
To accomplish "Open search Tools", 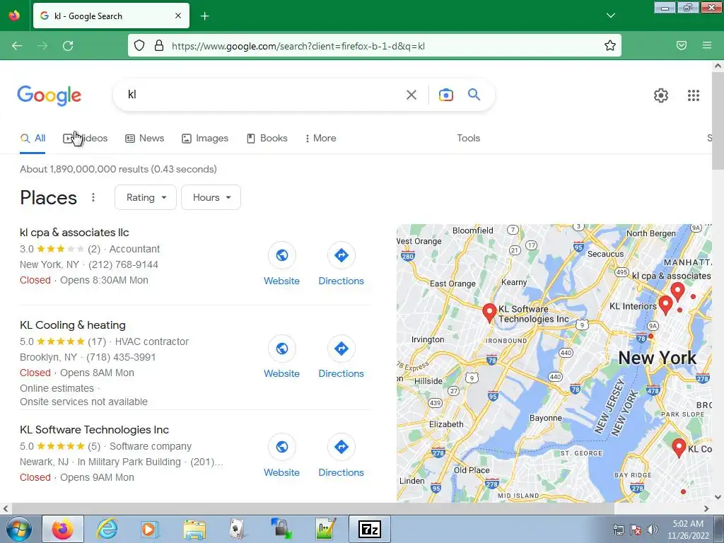I will point(468,138).
